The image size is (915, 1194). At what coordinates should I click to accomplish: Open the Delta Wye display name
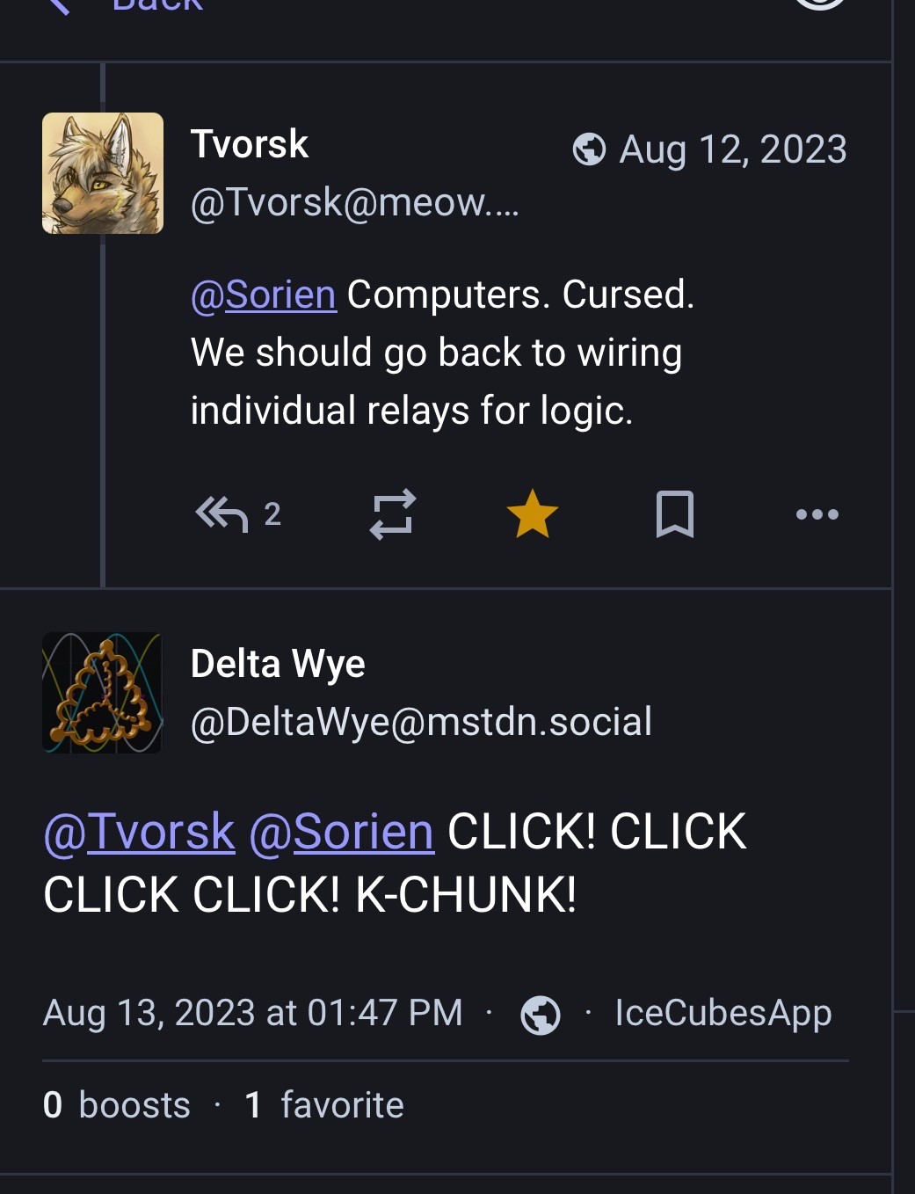click(278, 664)
